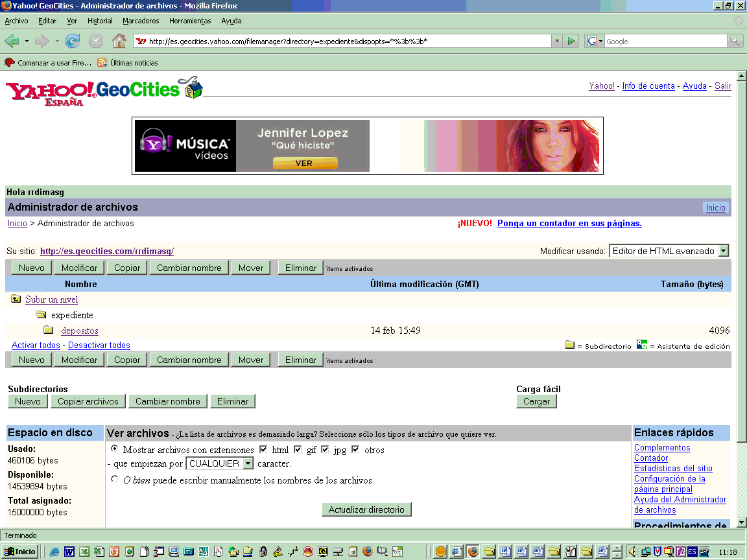747x560 pixels.
Task: Open the Editar menu
Action: [47, 21]
